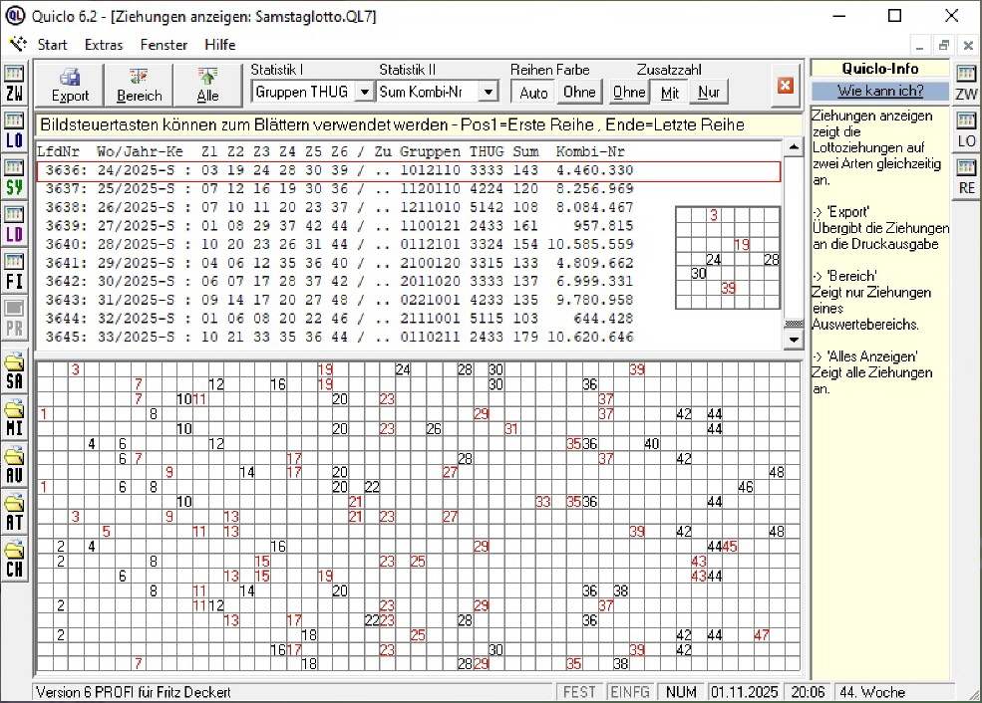Open the Extras menu
982x703 pixels.
click(x=104, y=45)
